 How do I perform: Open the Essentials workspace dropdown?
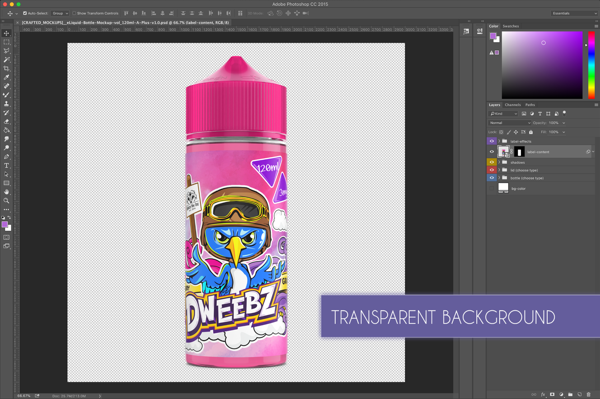tap(574, 13)
